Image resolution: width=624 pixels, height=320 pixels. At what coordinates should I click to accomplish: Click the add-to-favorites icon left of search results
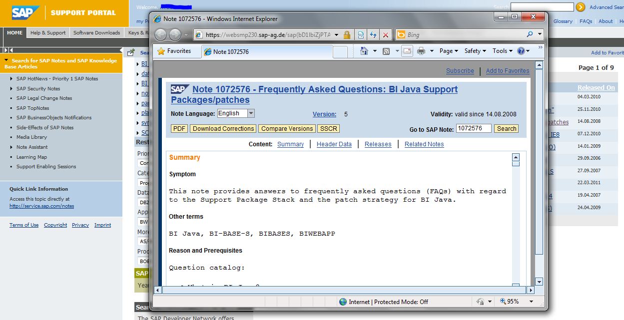pyautogui.click(x=131, y=52)
